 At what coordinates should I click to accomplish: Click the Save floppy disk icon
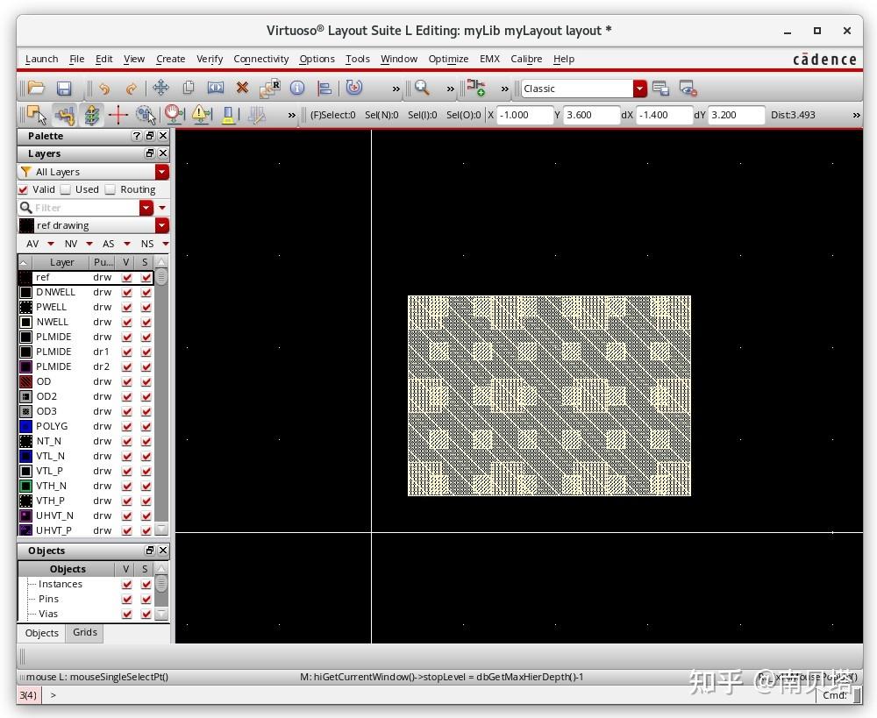[63, 89]
